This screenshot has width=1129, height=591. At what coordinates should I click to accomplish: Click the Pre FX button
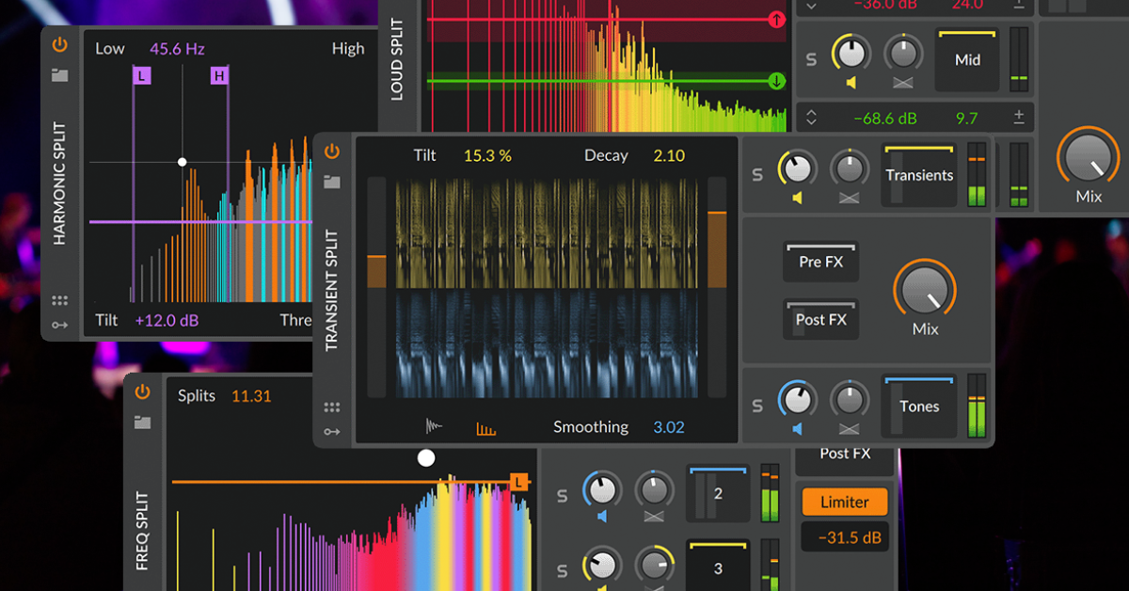pyautogui.click(x=819, y=262)
